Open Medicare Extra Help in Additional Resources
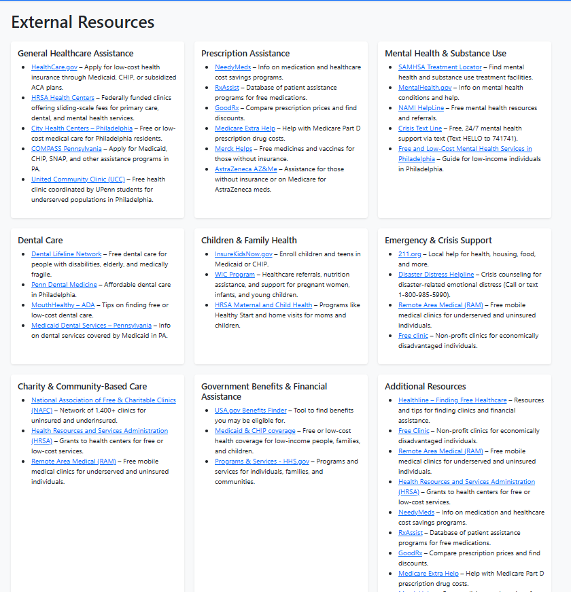The width and height of the screenshot is (571, 592). (429, 574)
